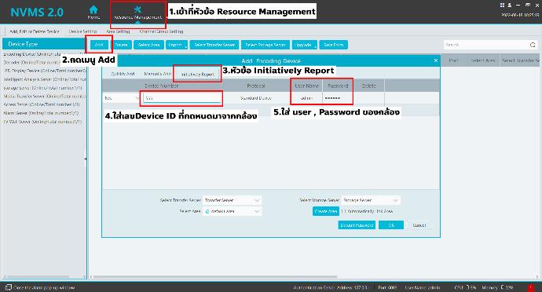Select Decoder in Device Type list
This screenshot has height=292, width=542.
click(x=44, y=63)
